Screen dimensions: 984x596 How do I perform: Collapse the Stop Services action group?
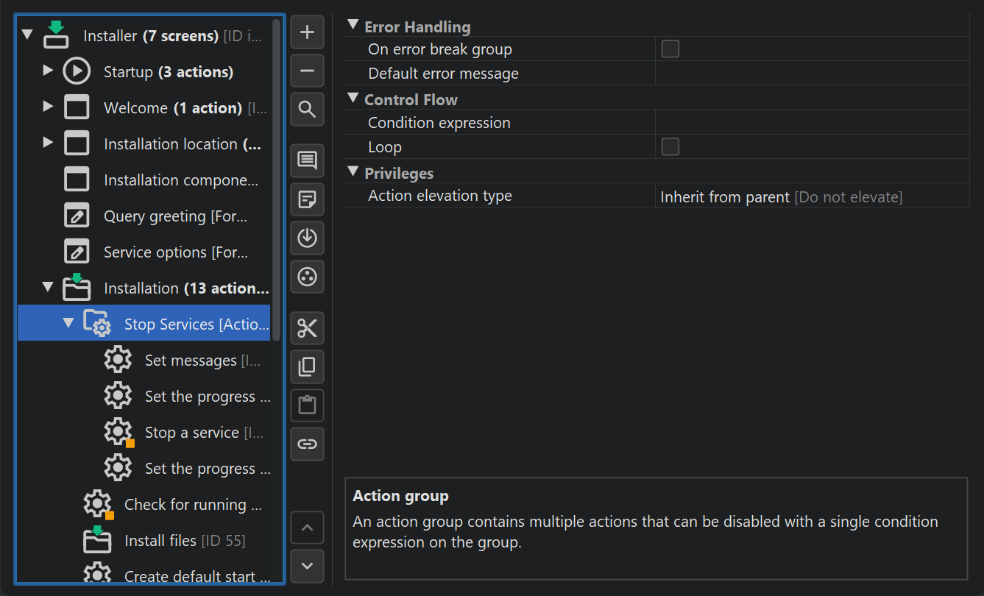pos(68,324)
